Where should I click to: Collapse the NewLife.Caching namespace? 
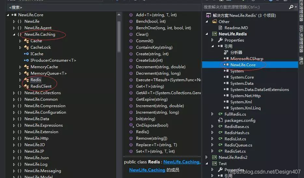(x=14, y=34)
